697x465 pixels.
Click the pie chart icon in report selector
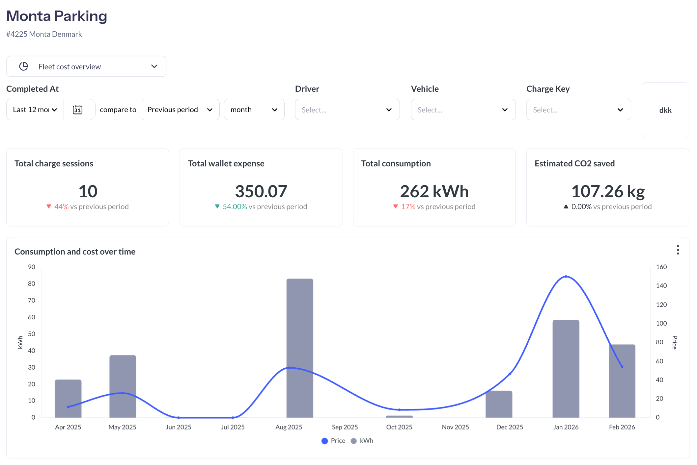coord(24,66)
